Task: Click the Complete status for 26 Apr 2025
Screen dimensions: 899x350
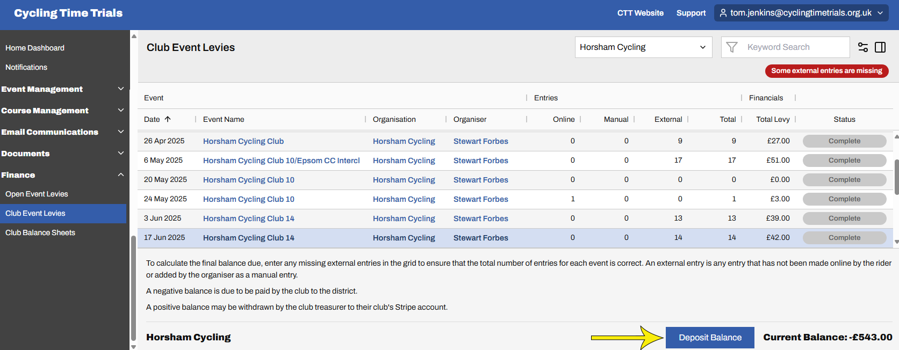Action: (x=844, y=141)
